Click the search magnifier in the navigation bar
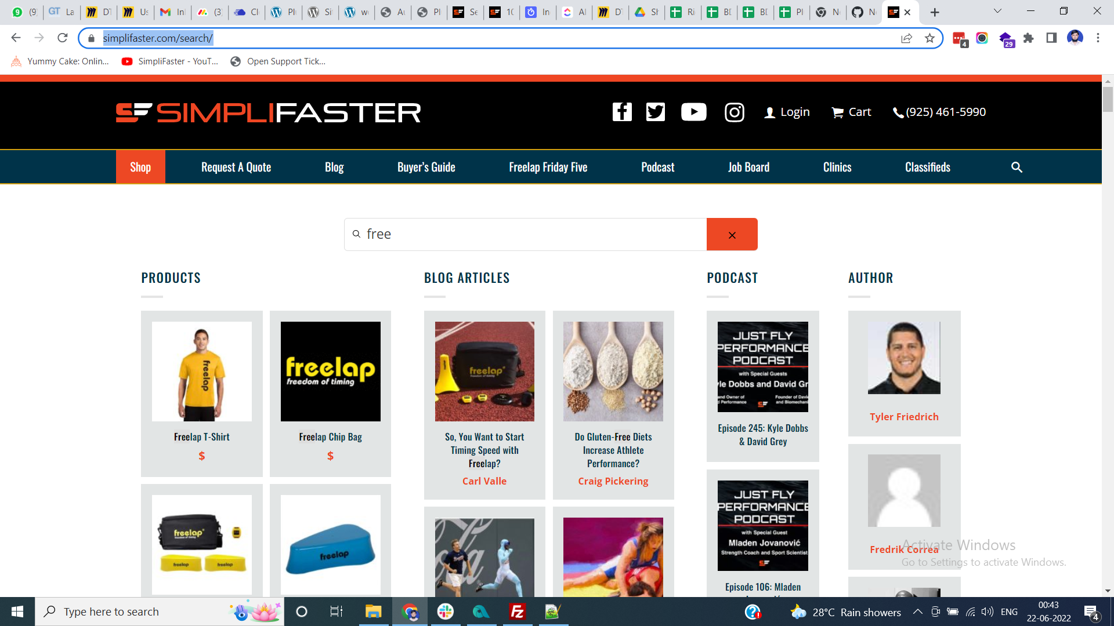1114x626 pixels. click(1017, 167)
